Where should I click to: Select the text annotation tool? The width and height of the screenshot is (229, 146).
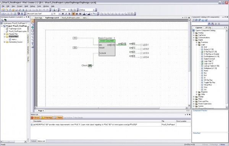[x=32, y=44]
